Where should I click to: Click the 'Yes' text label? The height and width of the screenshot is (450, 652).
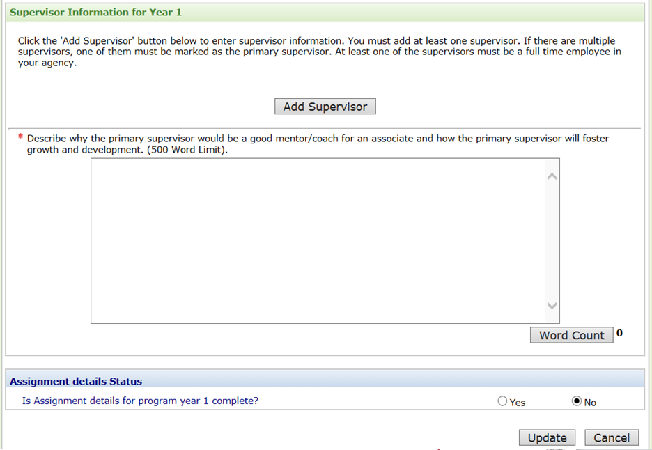pos(518,402)
